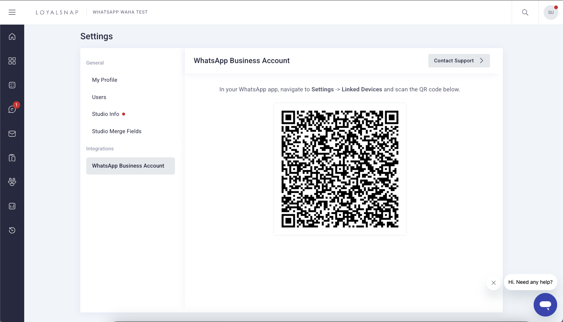Open chat messages with notification badge

point(12,109)
